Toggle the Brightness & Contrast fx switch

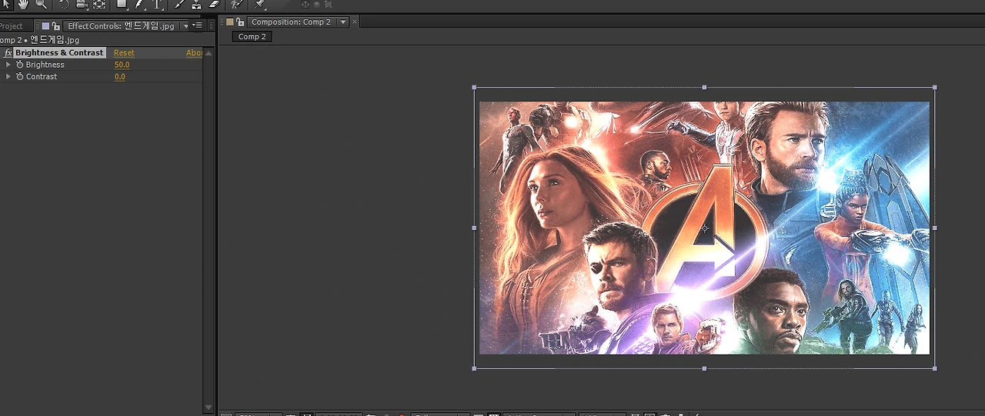(8, 53)
